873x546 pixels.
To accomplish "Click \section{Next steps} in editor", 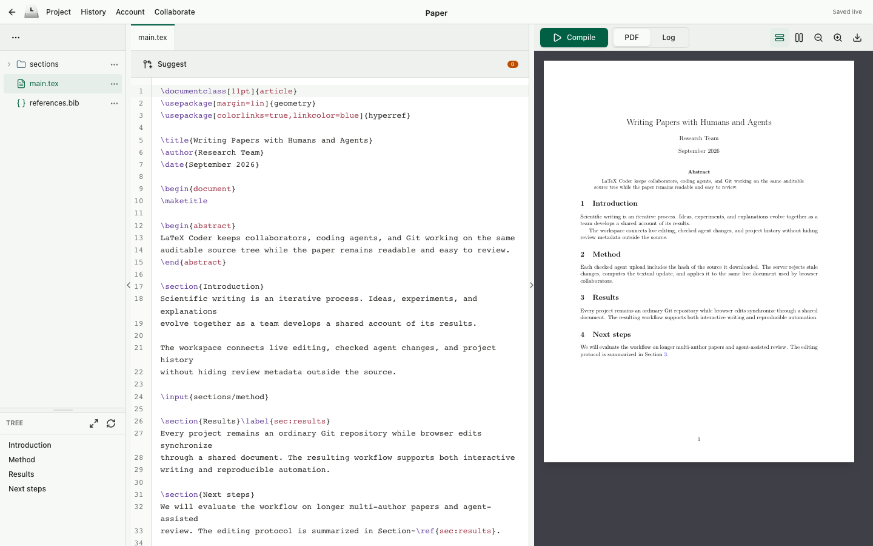I will coord(207,494).
